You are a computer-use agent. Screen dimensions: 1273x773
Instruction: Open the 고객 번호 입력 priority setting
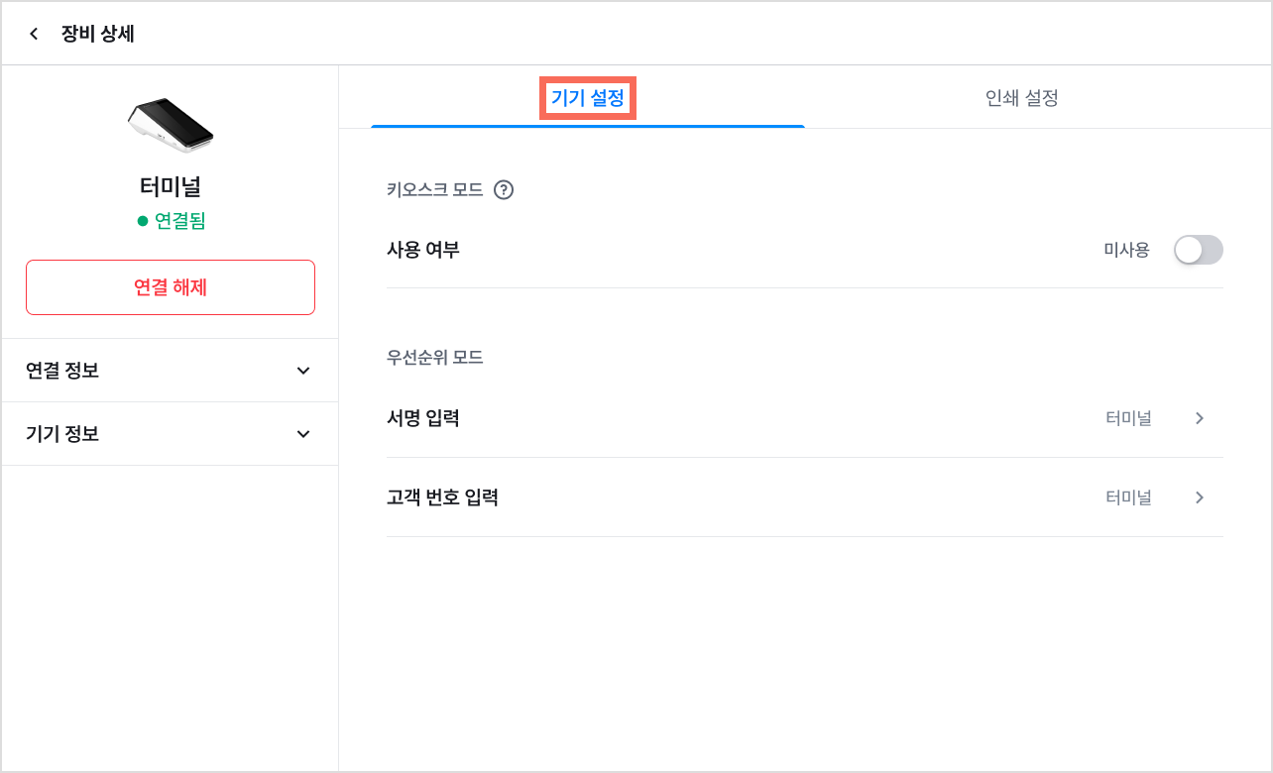coord(805,497)
